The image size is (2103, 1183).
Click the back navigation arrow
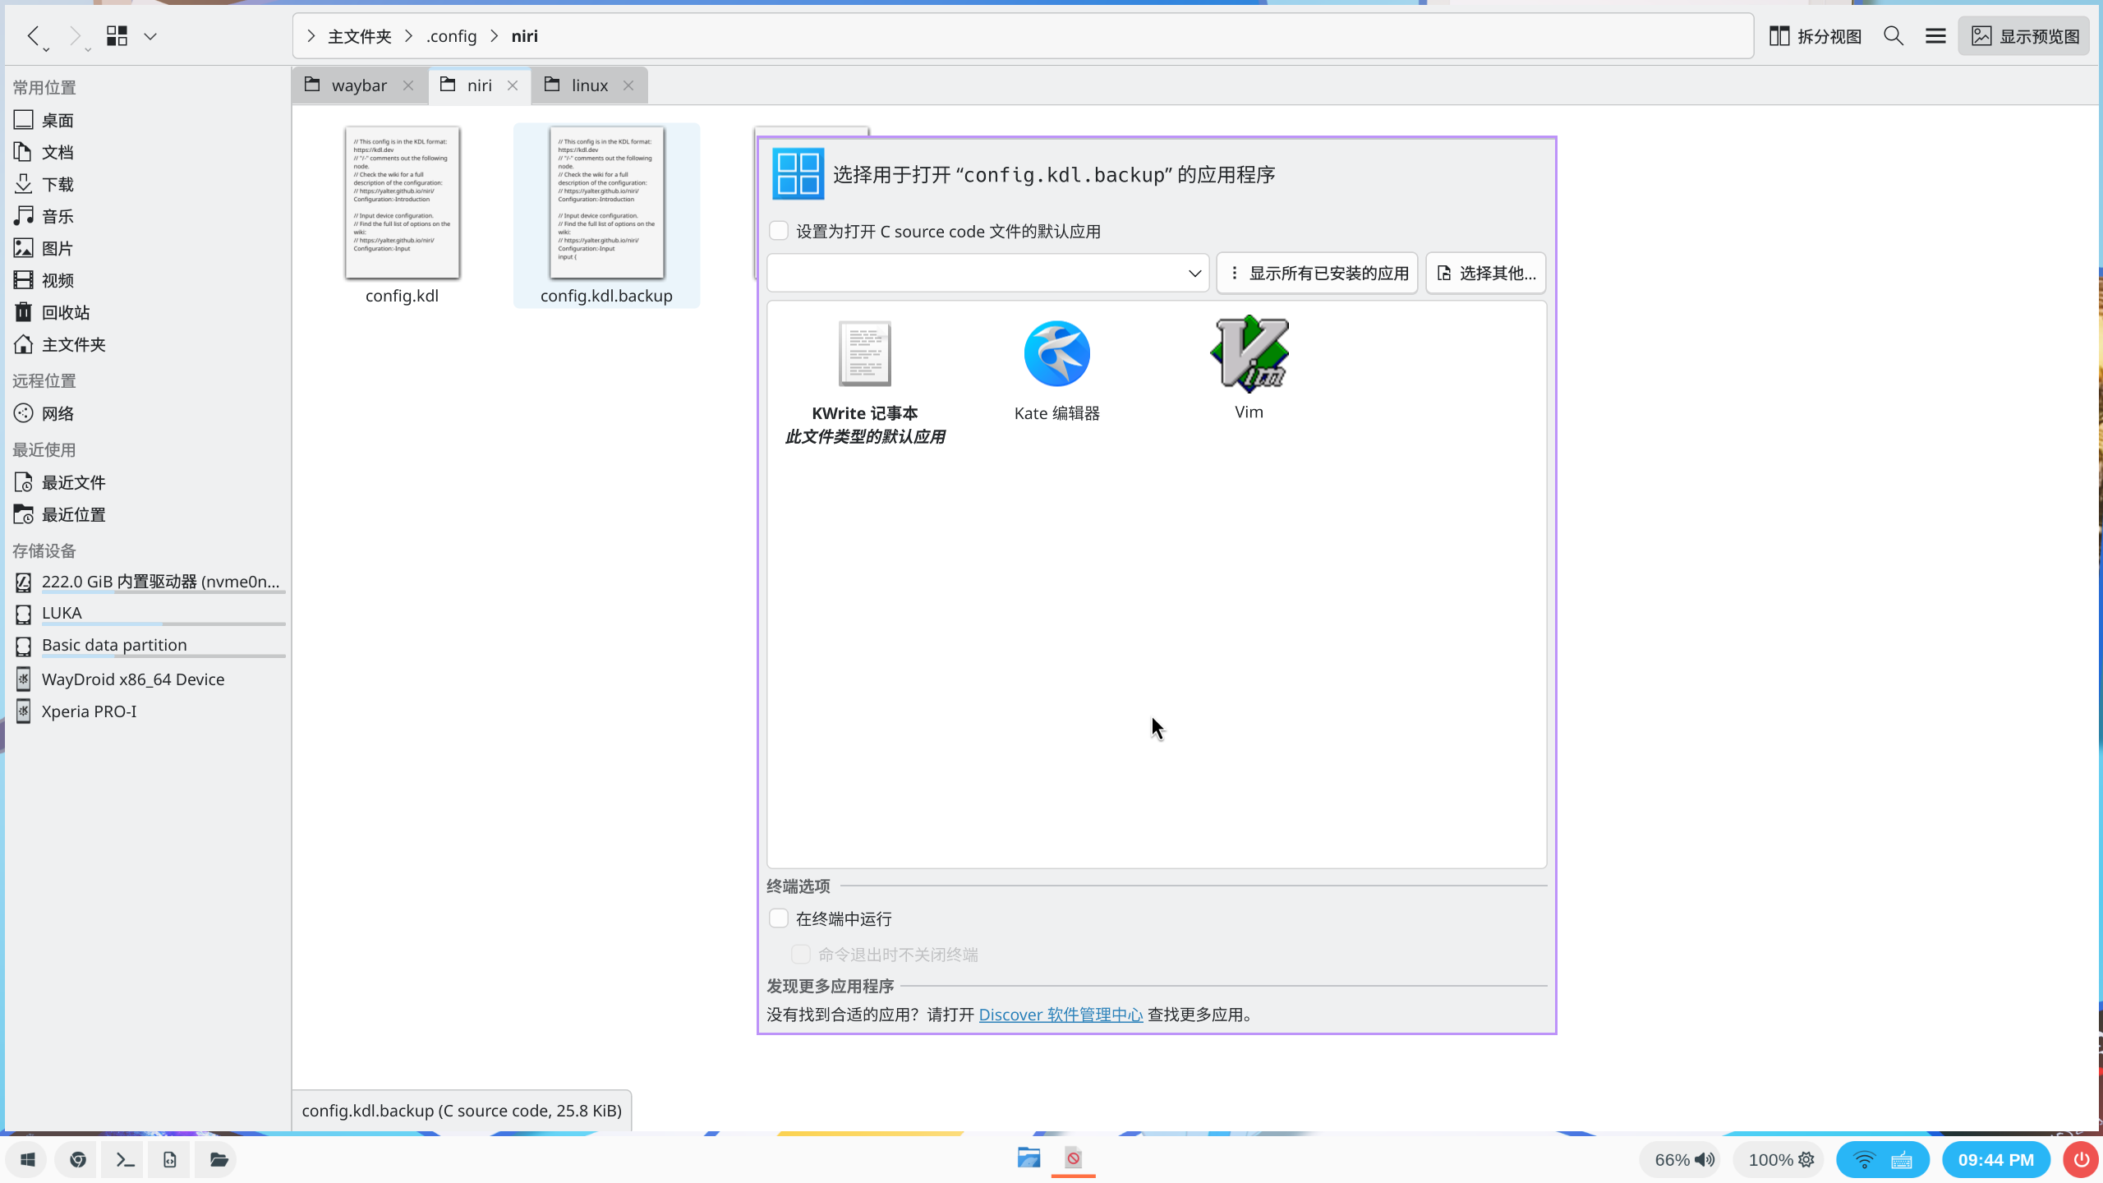tap(34, 36)
